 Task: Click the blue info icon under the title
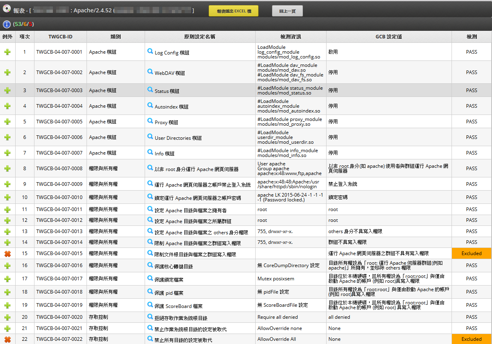[6, 24]
